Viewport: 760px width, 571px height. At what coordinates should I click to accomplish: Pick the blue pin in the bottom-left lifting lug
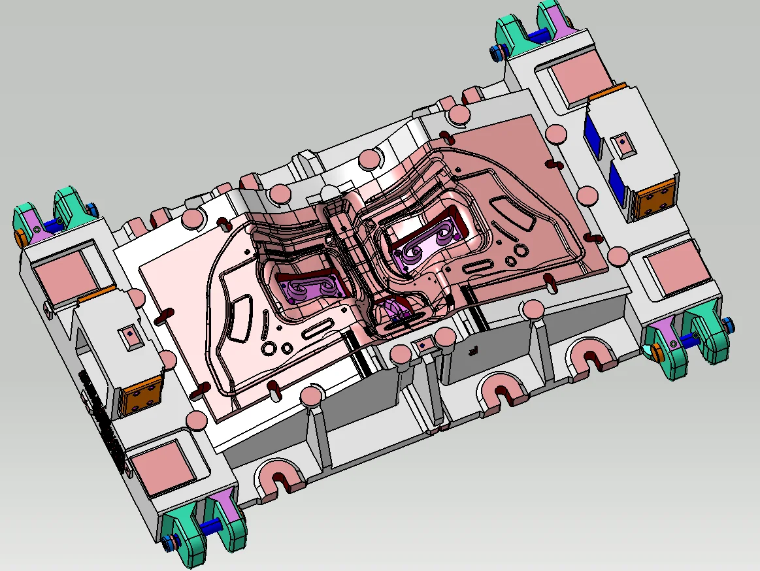pos(210,525)
